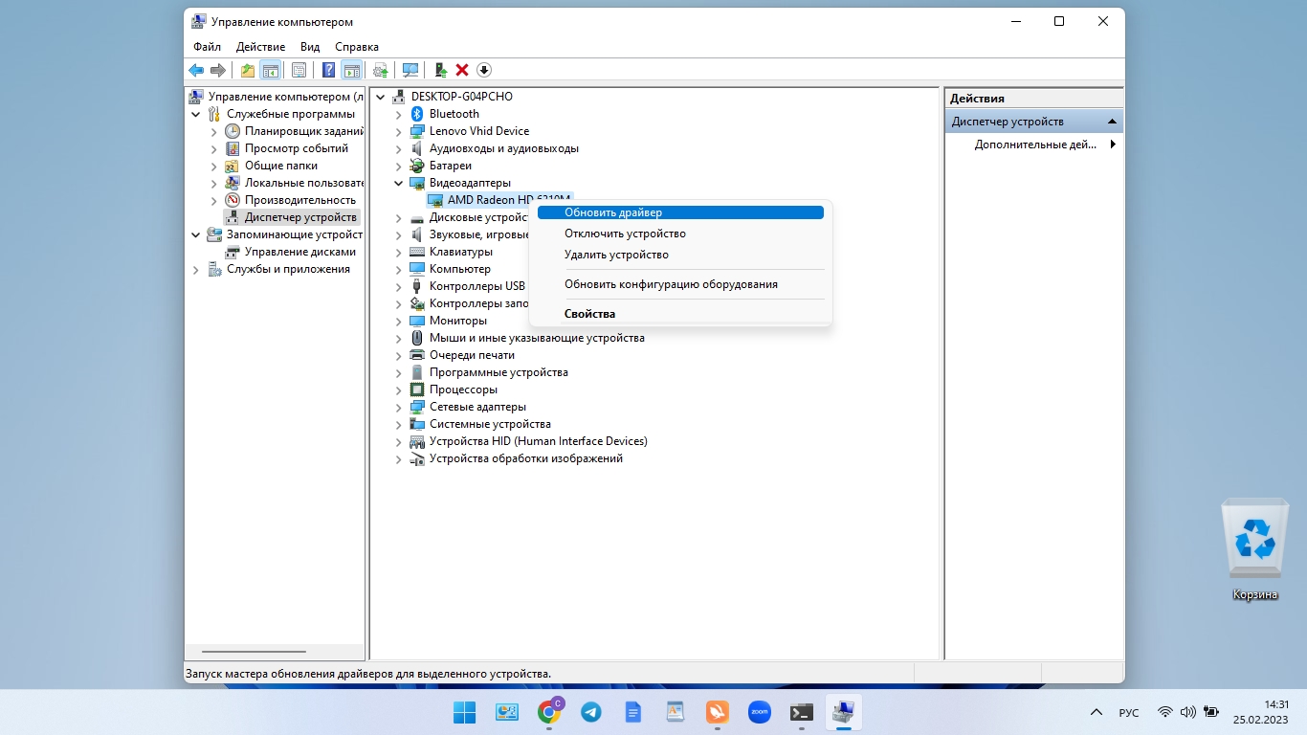Select Мыши и иные указывающие устройства
This screenshot has width=1307, height=735.
click(x=537, y=338)
